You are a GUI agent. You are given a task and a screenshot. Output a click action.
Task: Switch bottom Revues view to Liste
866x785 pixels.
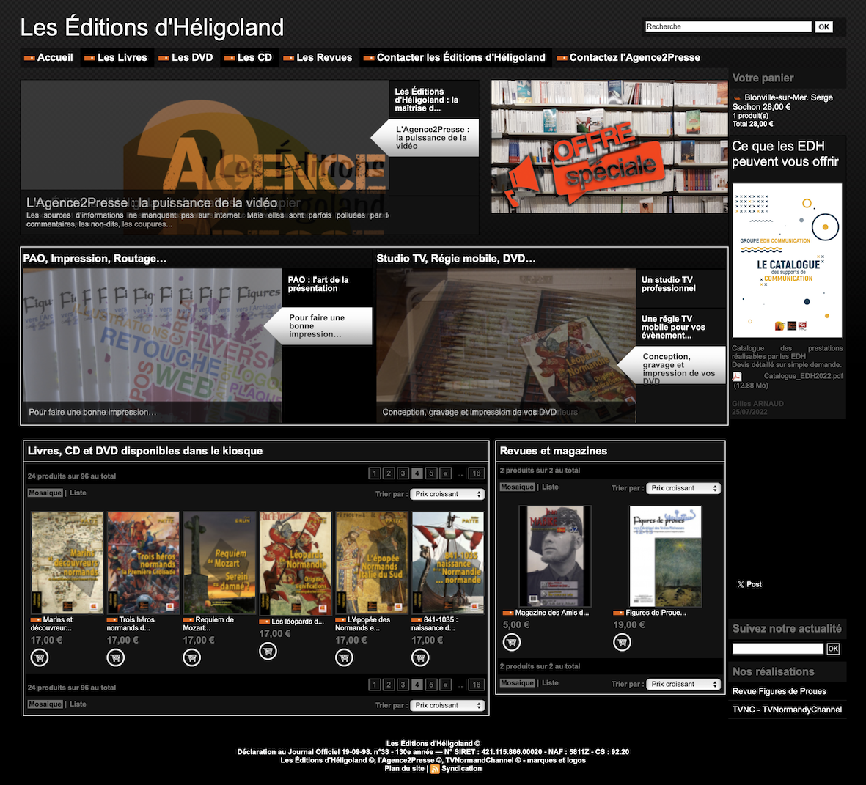point(550,683)
